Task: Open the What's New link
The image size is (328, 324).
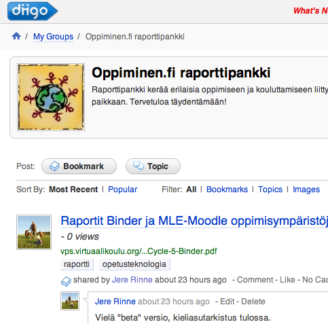Action: pos(310,11)
